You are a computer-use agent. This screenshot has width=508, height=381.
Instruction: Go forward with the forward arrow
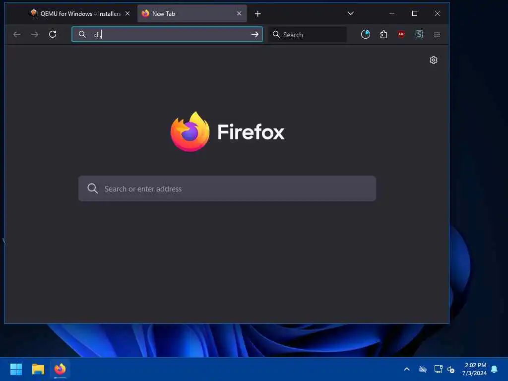(x=35, y=34)
